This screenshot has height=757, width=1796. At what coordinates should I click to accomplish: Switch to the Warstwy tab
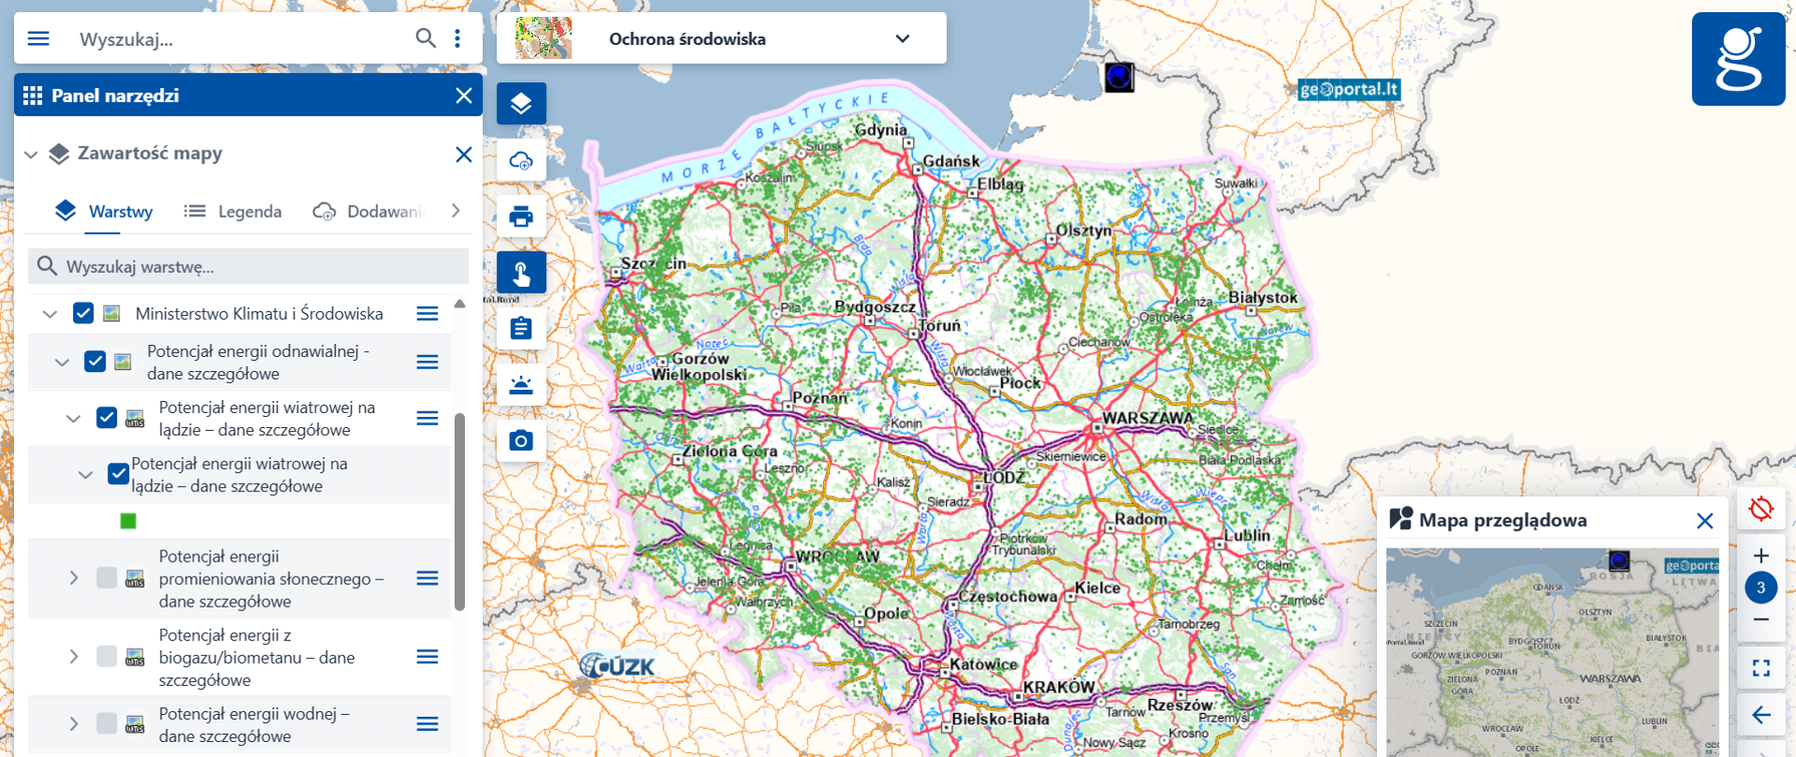point(104,212)
